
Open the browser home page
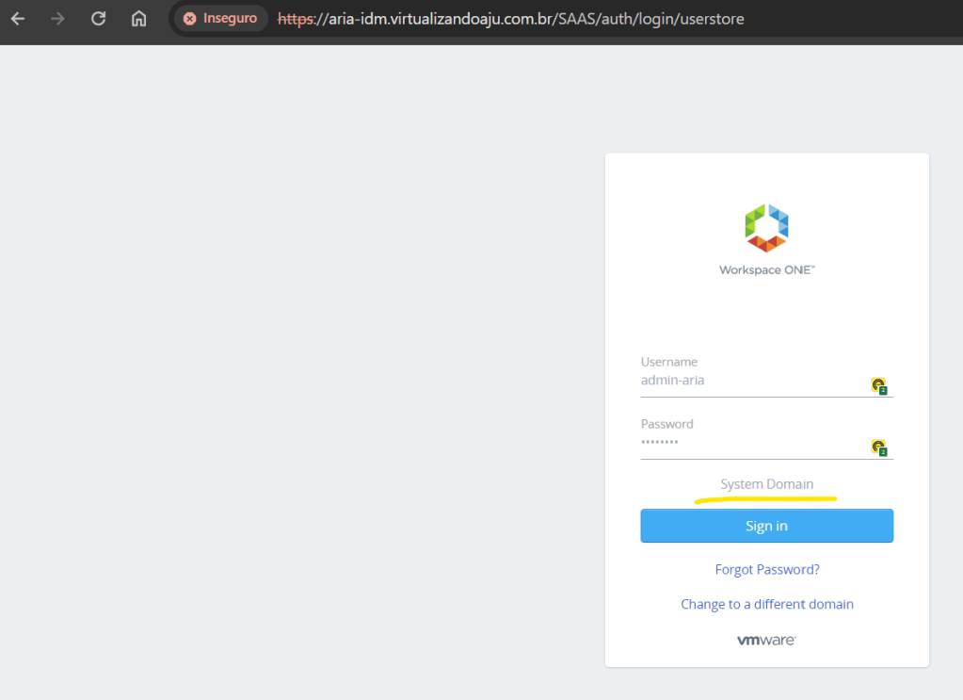[138, 19]
